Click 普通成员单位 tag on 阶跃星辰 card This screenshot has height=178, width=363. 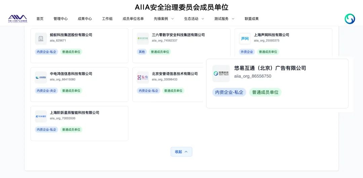[x=71, y=130]
